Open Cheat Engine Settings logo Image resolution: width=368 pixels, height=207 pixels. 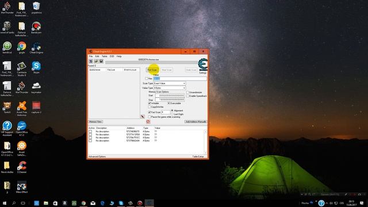point(203,65)
